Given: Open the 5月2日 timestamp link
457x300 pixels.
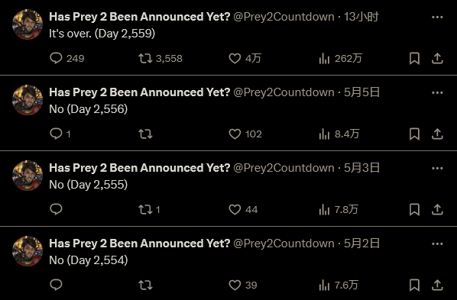Looking at the screenshot, I should [361, 244].
